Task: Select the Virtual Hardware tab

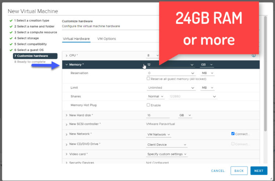Action: (76, 39)
